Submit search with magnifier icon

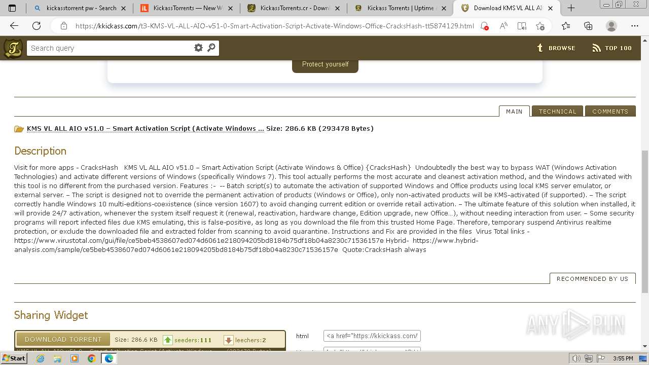211,48
